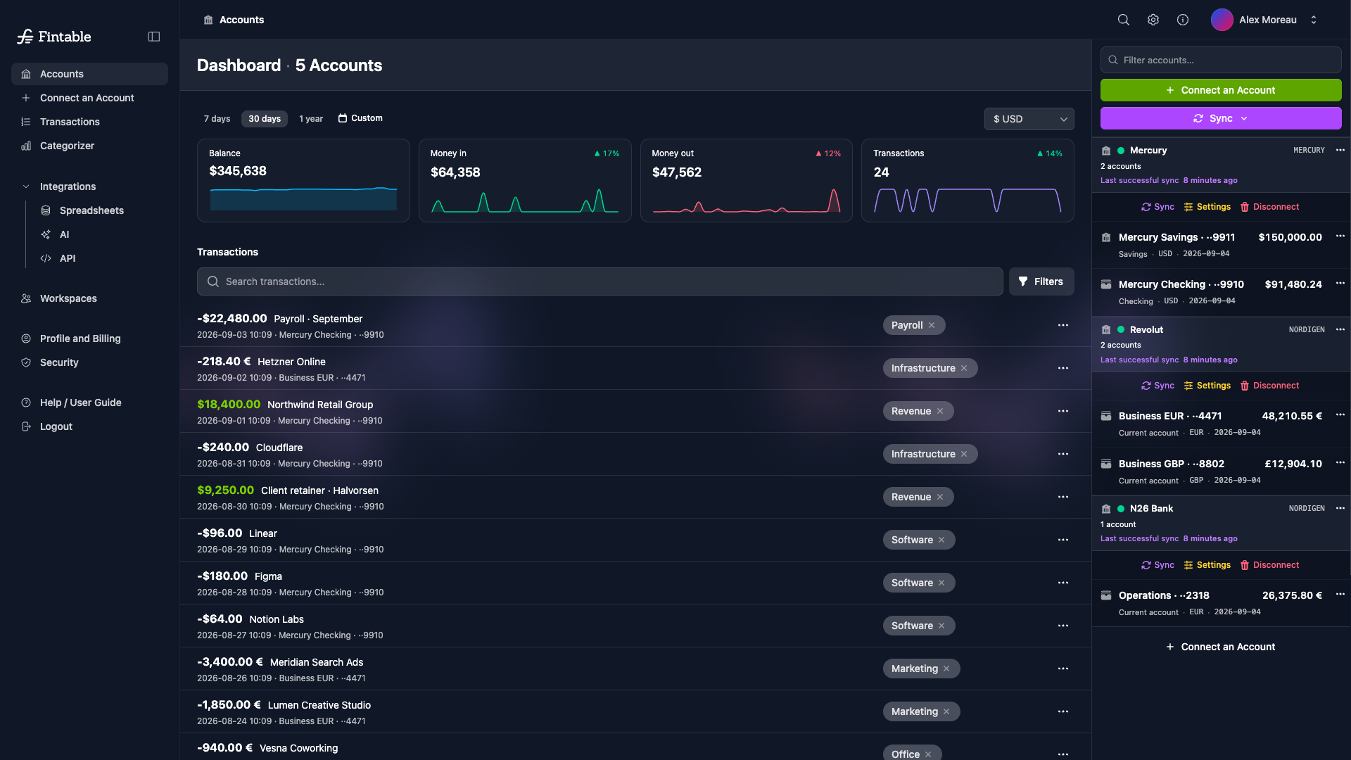The height and width of the screenshot is (760, 1351).
Task: Click the green Connect an Account button
Action: tap(1220, 90)
